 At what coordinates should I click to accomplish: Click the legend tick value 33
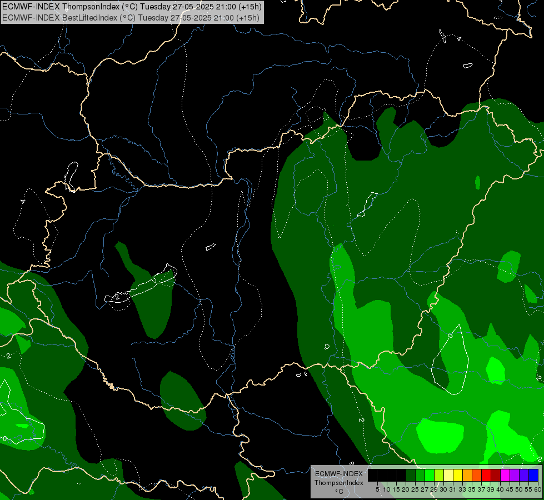tap(462, 489)
